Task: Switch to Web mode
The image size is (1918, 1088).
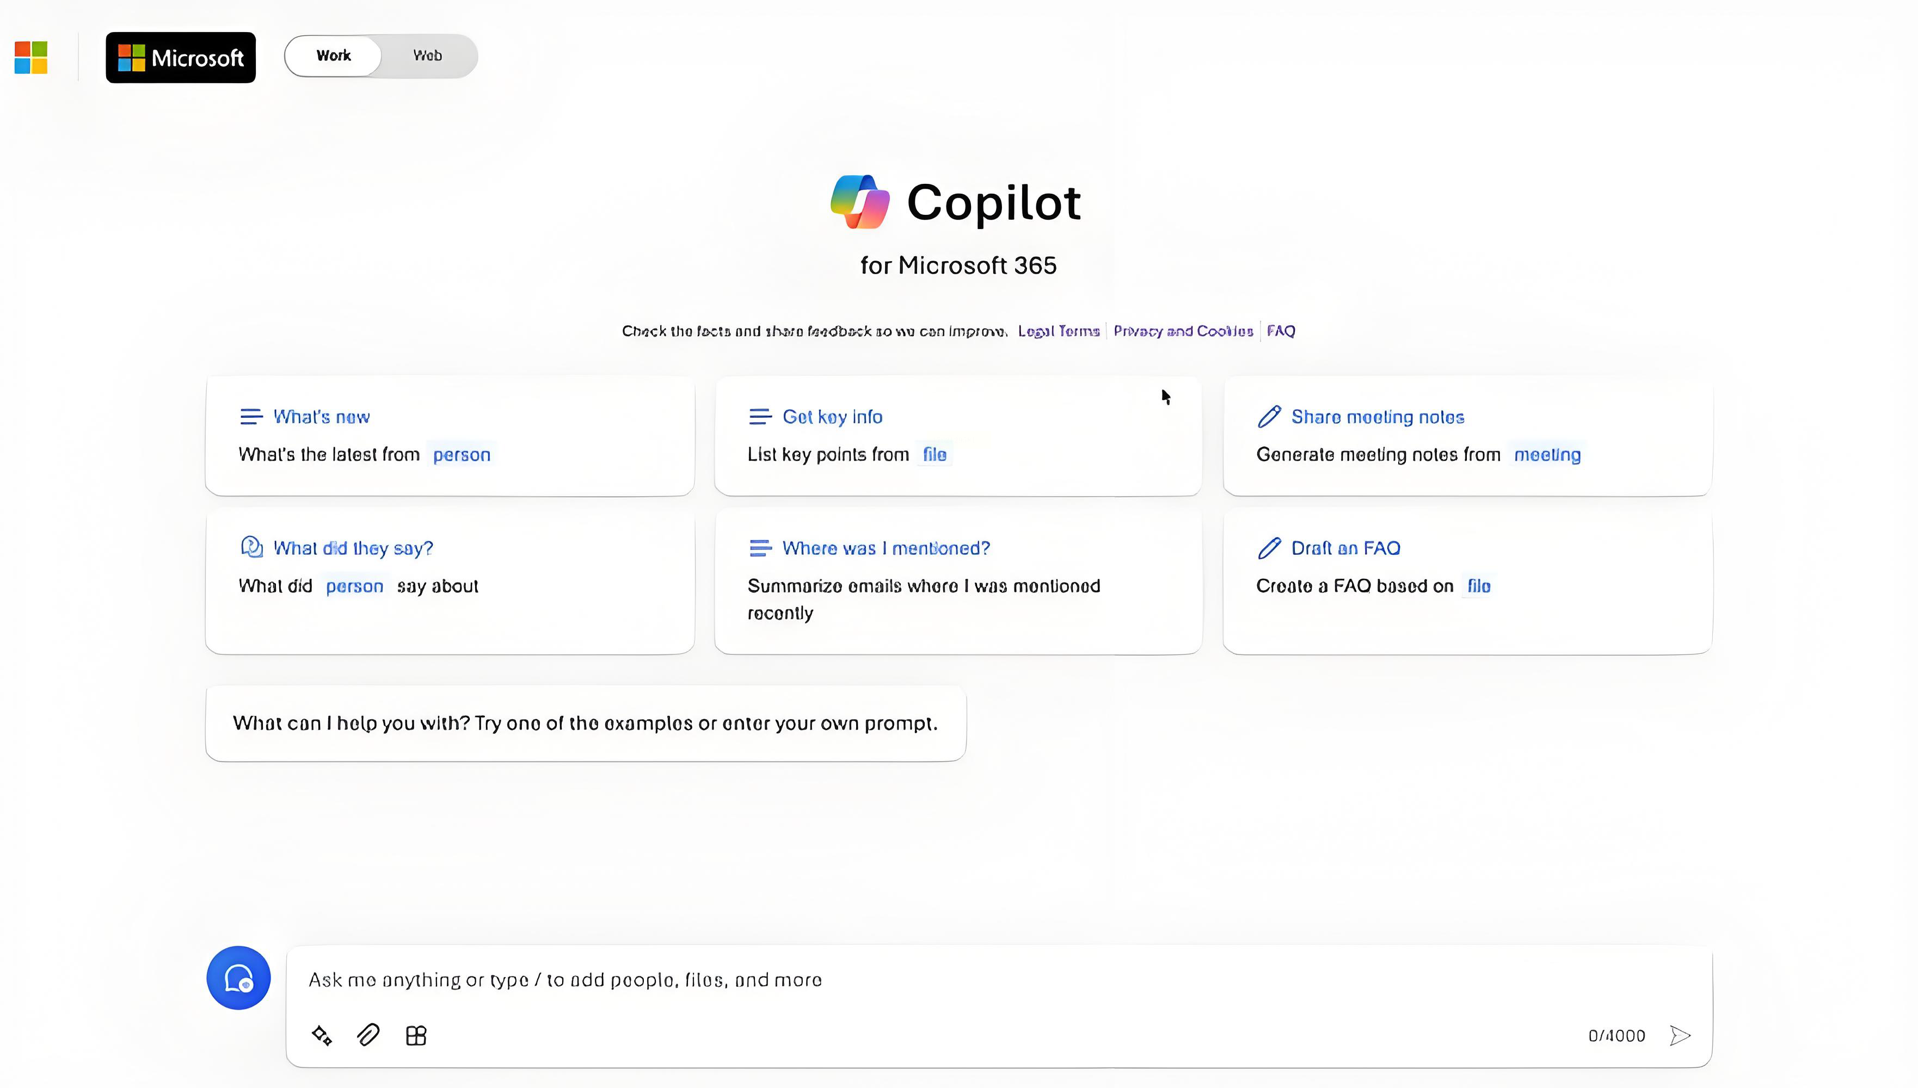Action: 428,56
